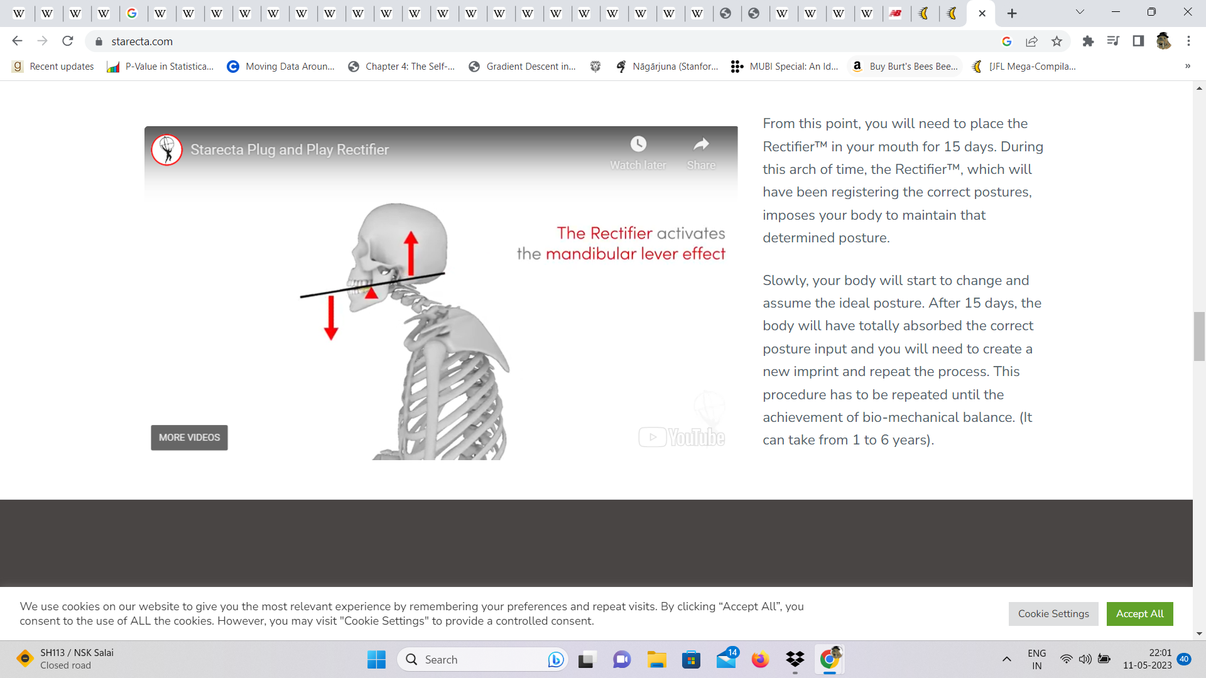Open the MUBI Special: An Id... bookmark
Image resolution: width=1206 pixels, height=678 pixels.
785,67
